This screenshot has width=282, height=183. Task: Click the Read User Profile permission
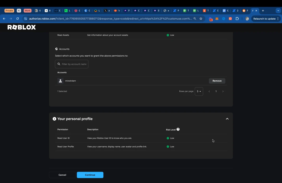[x=66, y=147]
